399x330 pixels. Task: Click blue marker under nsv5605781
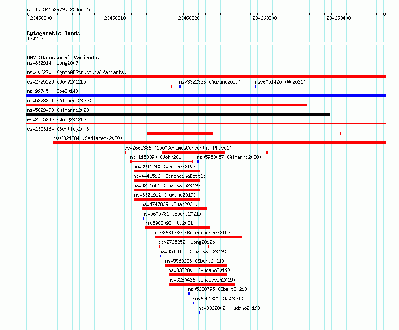pyautogui.click(x=143, y=218)
